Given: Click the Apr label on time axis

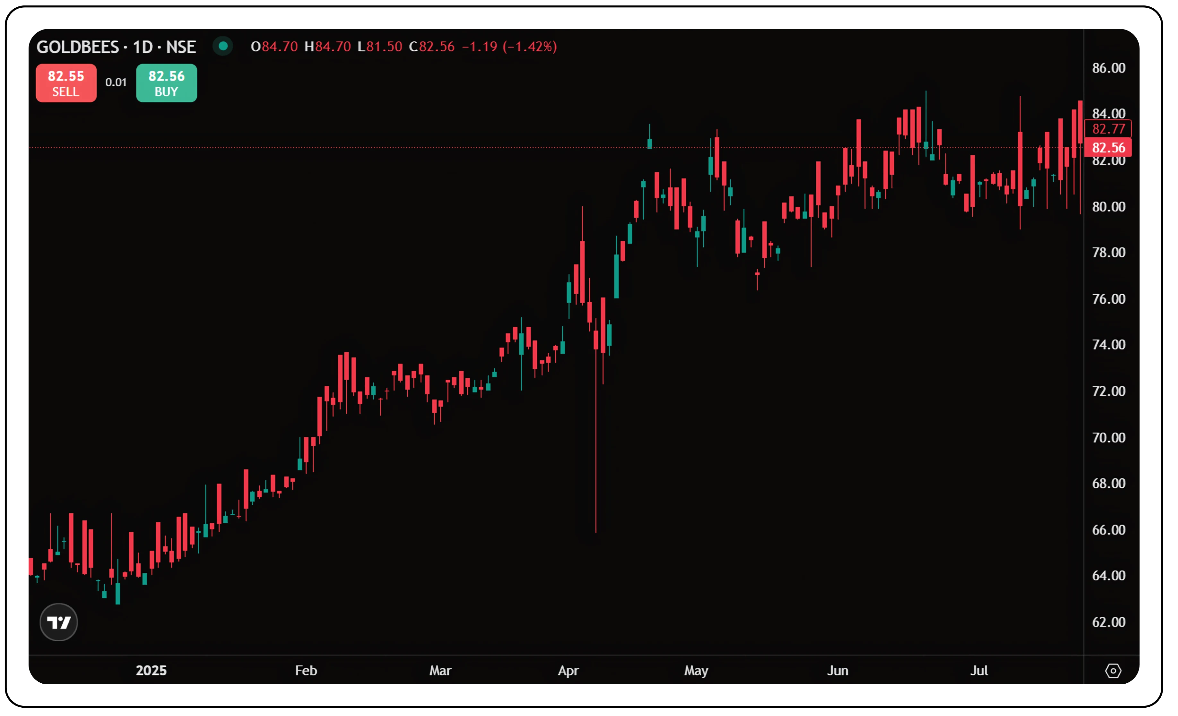Looking at the screenshot, I should click(568, 670).
